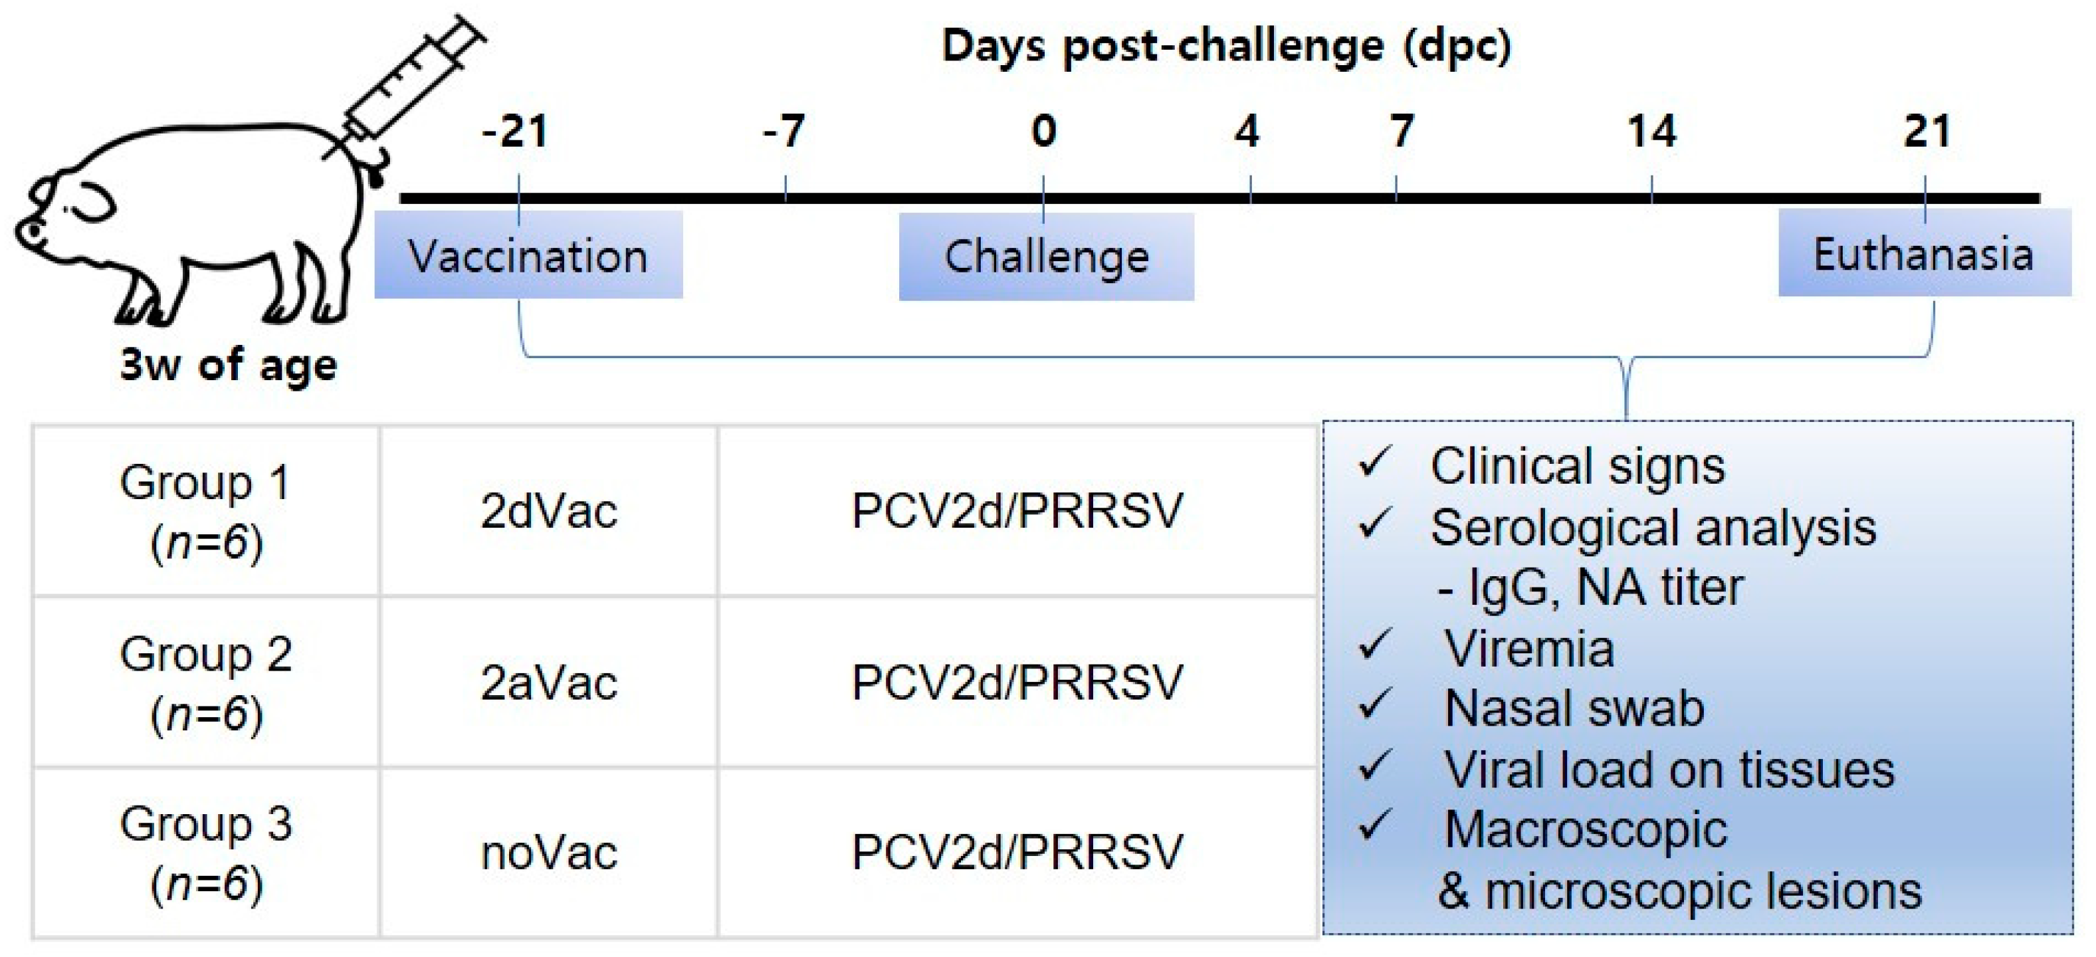Click the Challenge box
This screenshot has height=957, width=2096.
(1047, 257)
